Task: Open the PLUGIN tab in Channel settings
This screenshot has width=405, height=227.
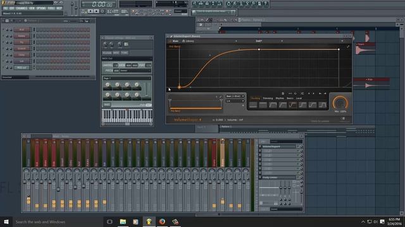Action: [x=107, y=53]
